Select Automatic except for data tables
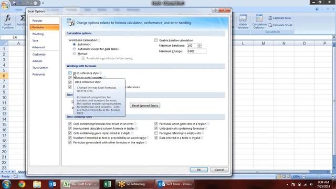 pyautogui.click(x=75, y=49)
